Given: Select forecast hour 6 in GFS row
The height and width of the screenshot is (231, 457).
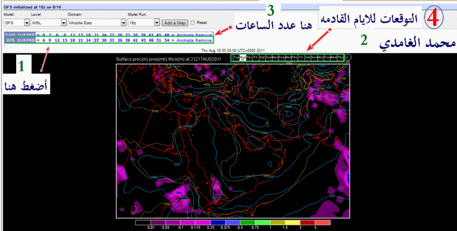Looking at the screenshot, I should (44, 40).
